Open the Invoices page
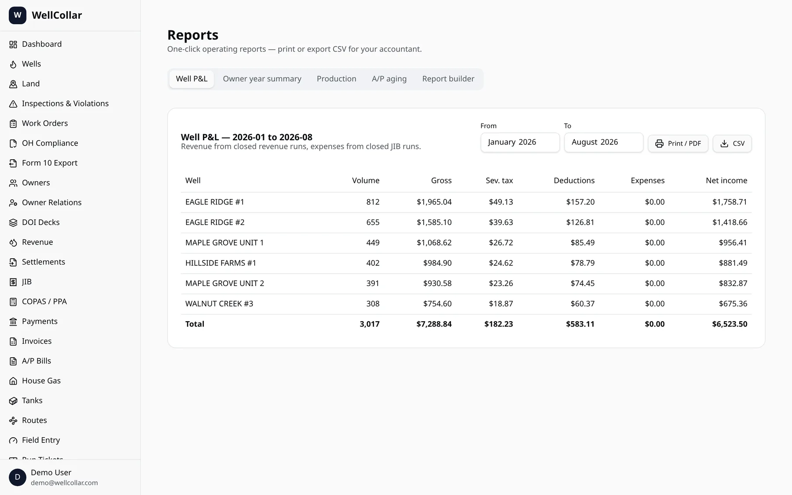 [x=37, y=341]
